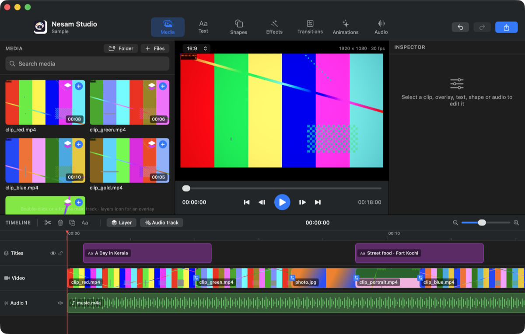This screenshot has height=334, width=525.
Task: Click the transition icon before photo.jpg
Action: pyautogui.click(x=292, y=278)
